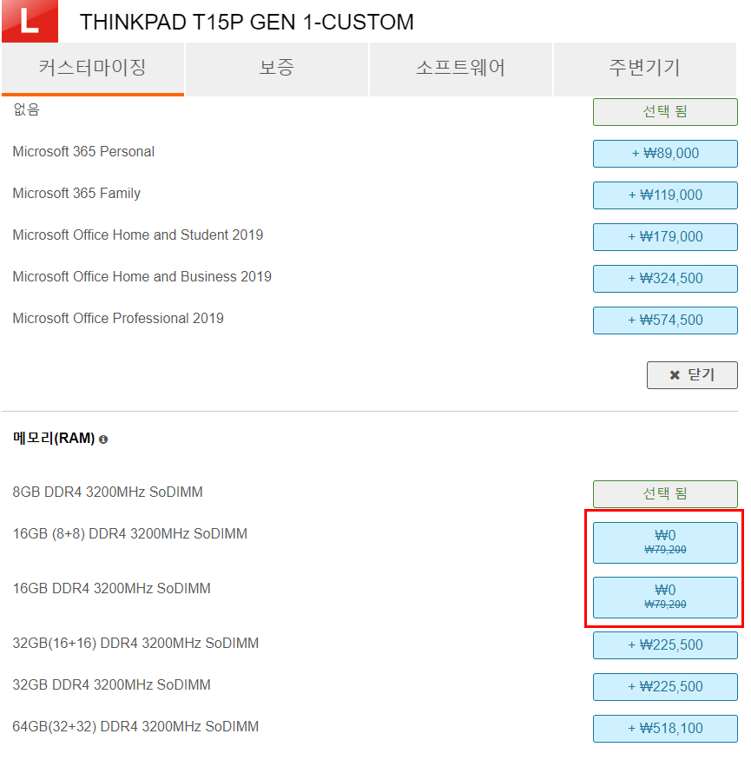Choose 16GB (8+8) DDR4 ₩0 option
This screenshot has height=760, width=751.
(x=665, y=543)
